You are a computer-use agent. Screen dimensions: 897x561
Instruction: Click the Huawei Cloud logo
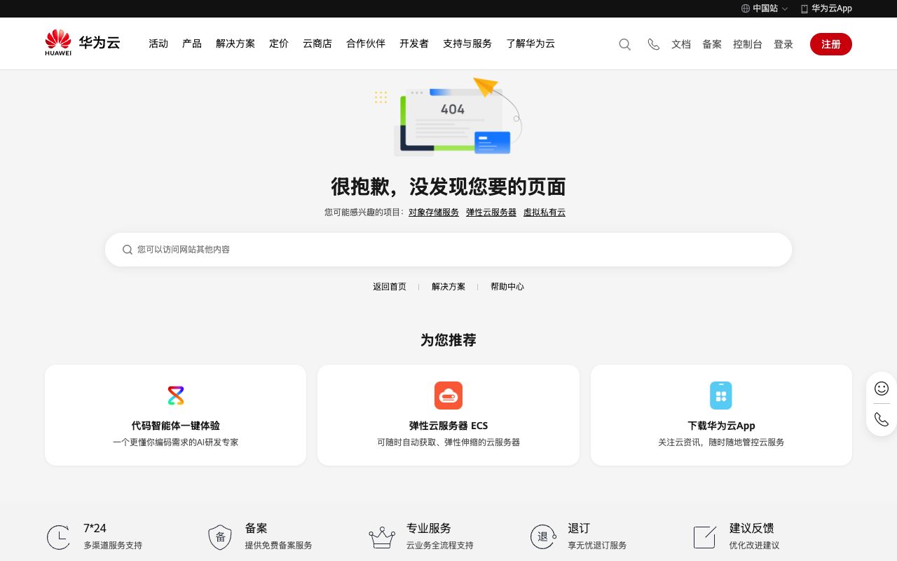click(x=82, y=43)
